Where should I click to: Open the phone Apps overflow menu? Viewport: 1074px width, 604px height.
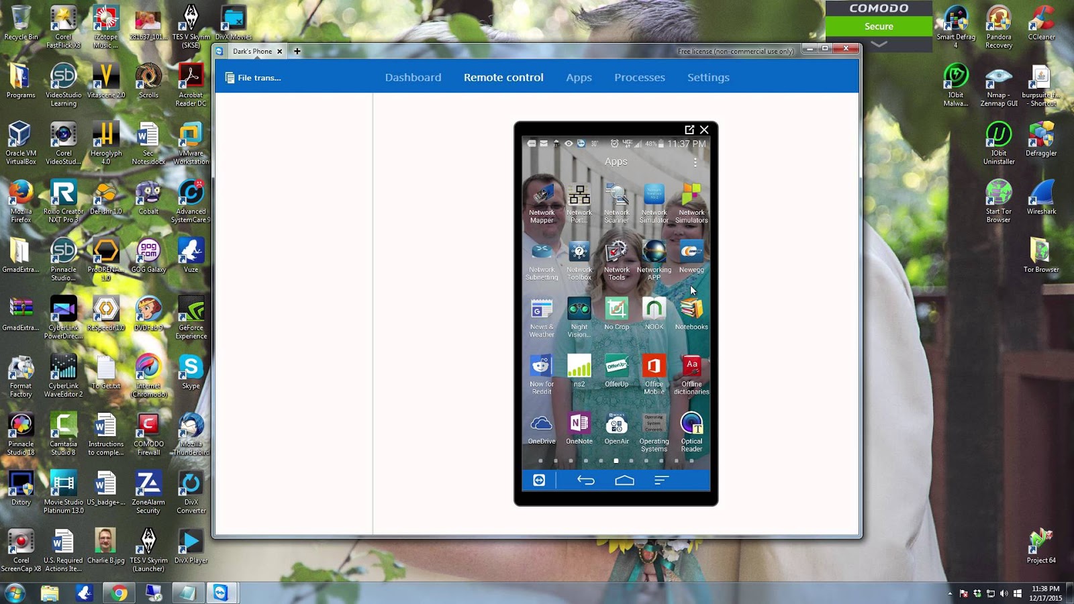tap(695, 162)
